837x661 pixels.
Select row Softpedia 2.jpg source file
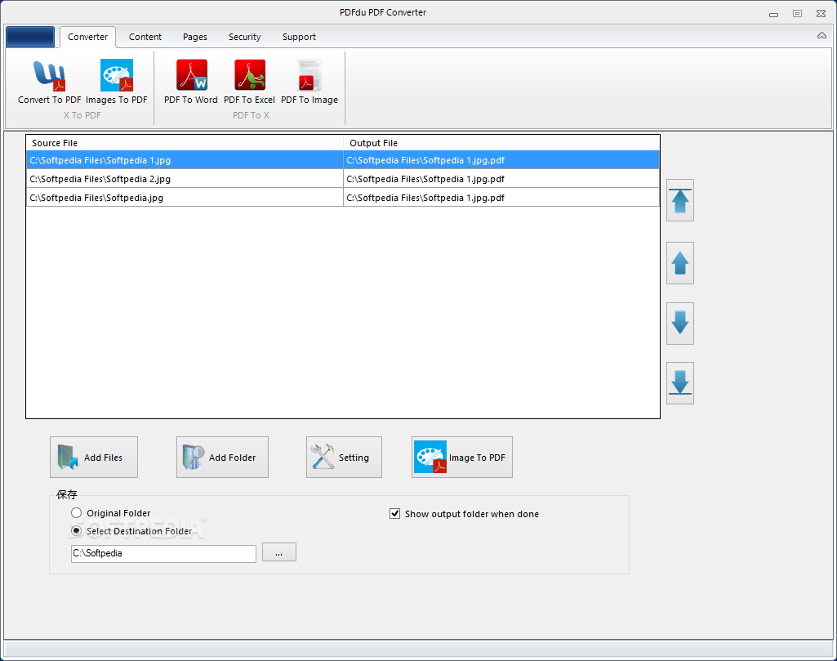pyautogui.click(x=185, y=179)
